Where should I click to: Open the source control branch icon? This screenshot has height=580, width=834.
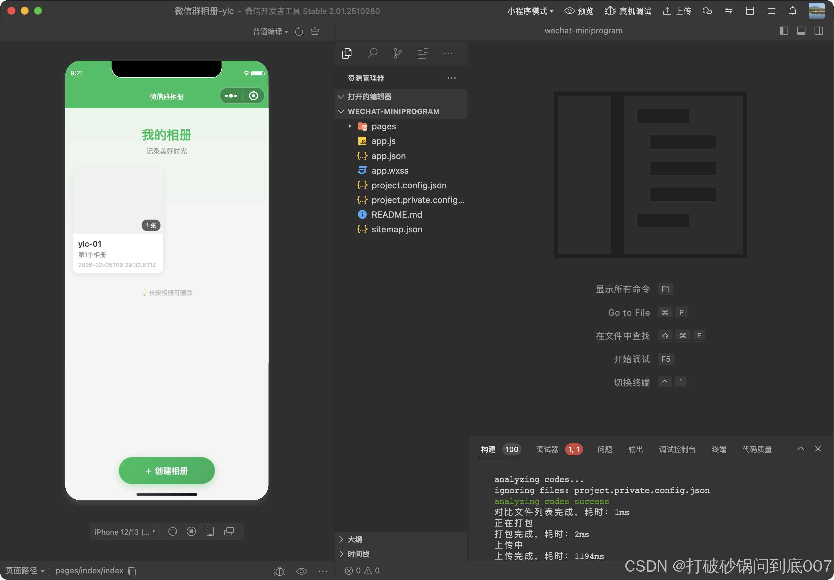pyautogui.click(x=397, y=53)
